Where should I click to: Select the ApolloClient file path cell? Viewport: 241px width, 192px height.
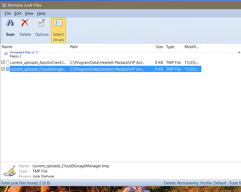(107, 63)
